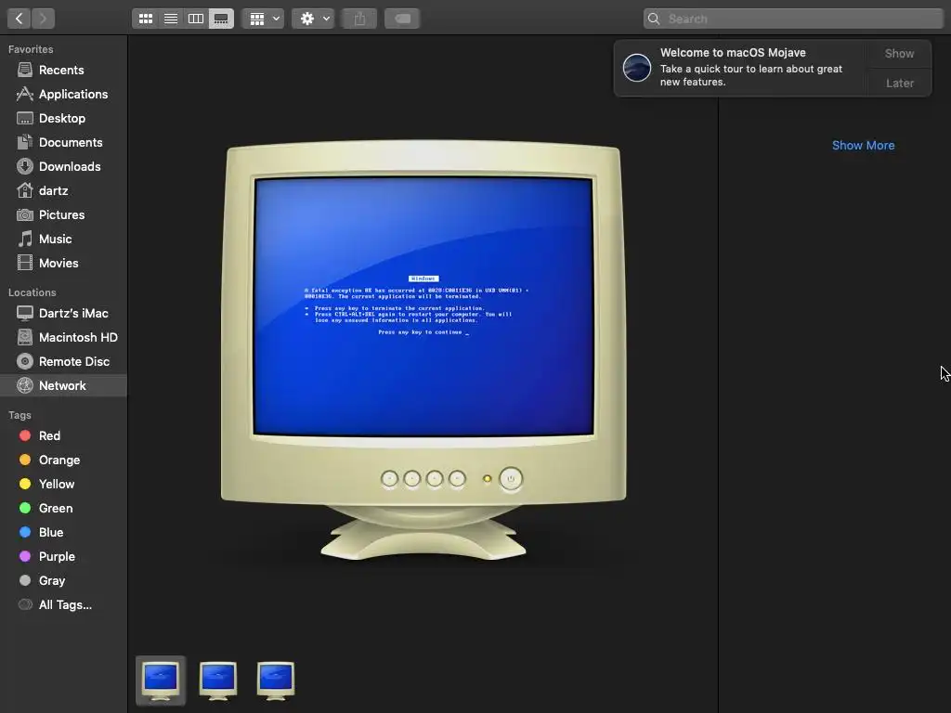The width and height of the screenshot is (951, 713).
Task: Filter by the Gray tag
Action: click(x=64, y=581)
